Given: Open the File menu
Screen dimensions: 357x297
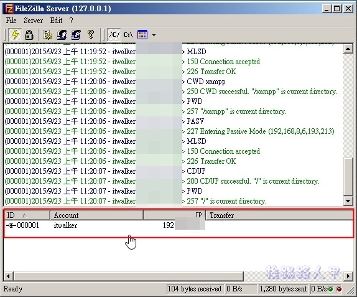Looking at the screenshot, I should tap(11, 21).
